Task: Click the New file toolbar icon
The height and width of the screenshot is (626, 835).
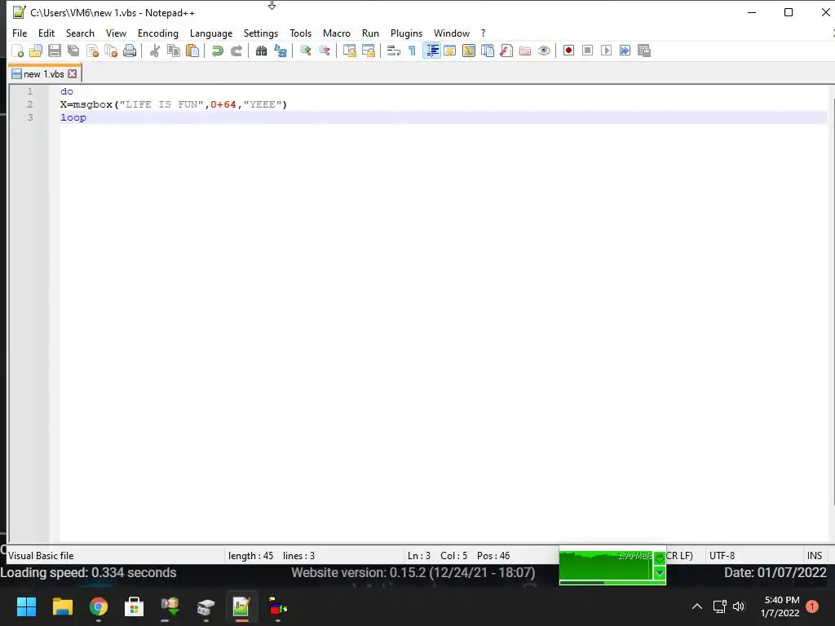Action: pyautogui.click(x=18, y=51)
